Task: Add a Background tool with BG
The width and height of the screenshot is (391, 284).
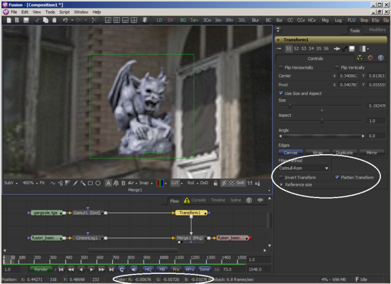Action: point(183,20)
